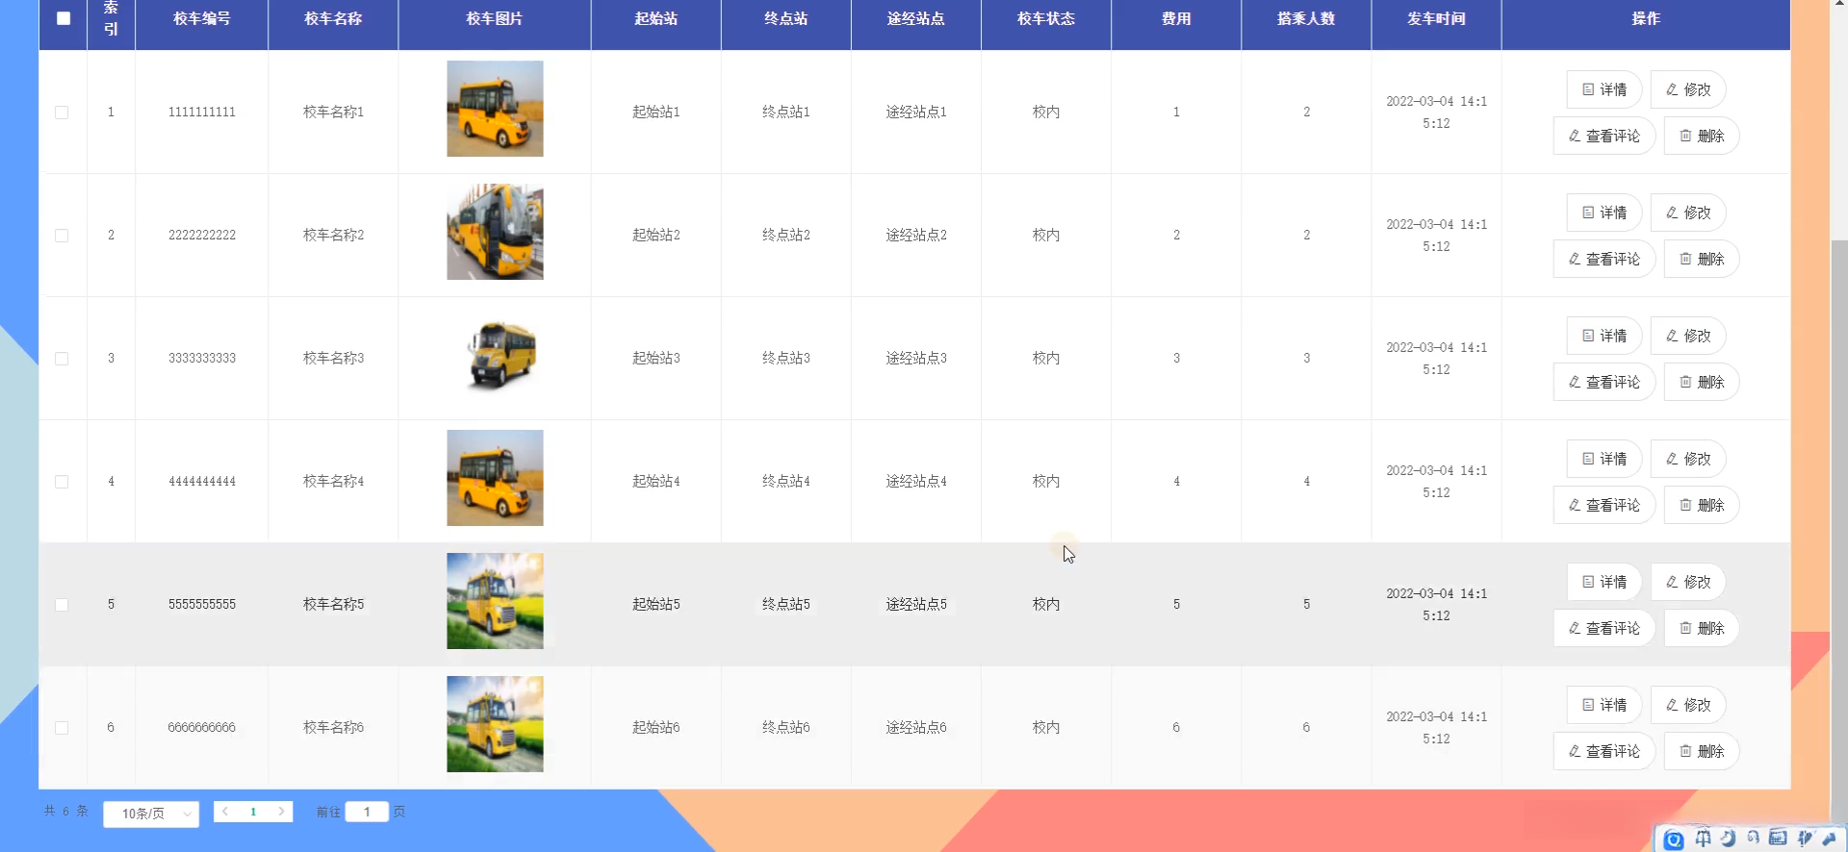Click 删除 for 校车名称4
This screenshot has width=1848, height=852.
click(1702, 505)
